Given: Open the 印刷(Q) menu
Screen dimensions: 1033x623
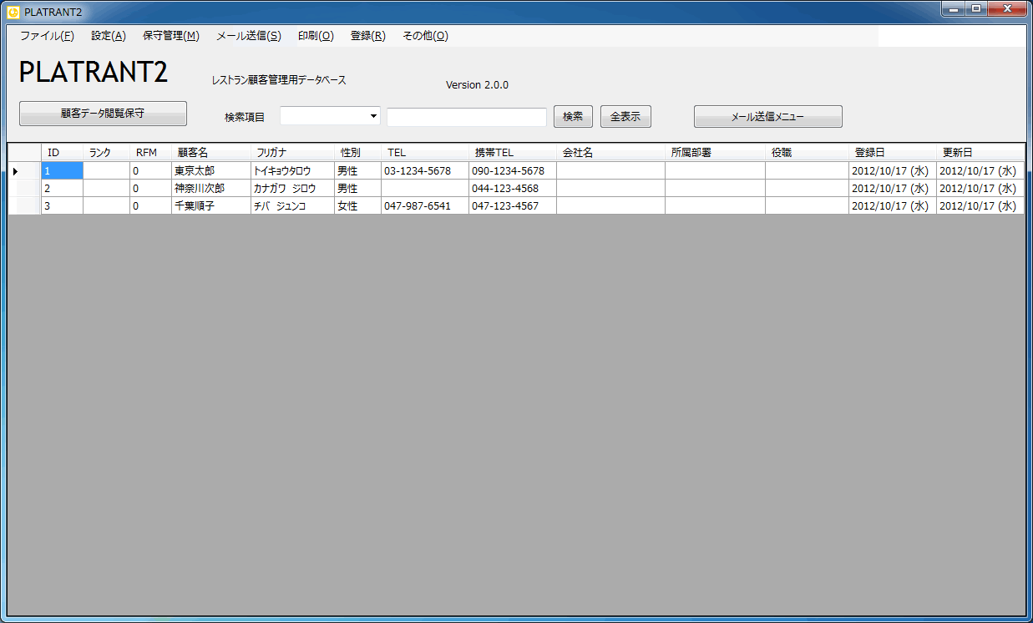Looking at the screenshot, I should pos(316,36).
